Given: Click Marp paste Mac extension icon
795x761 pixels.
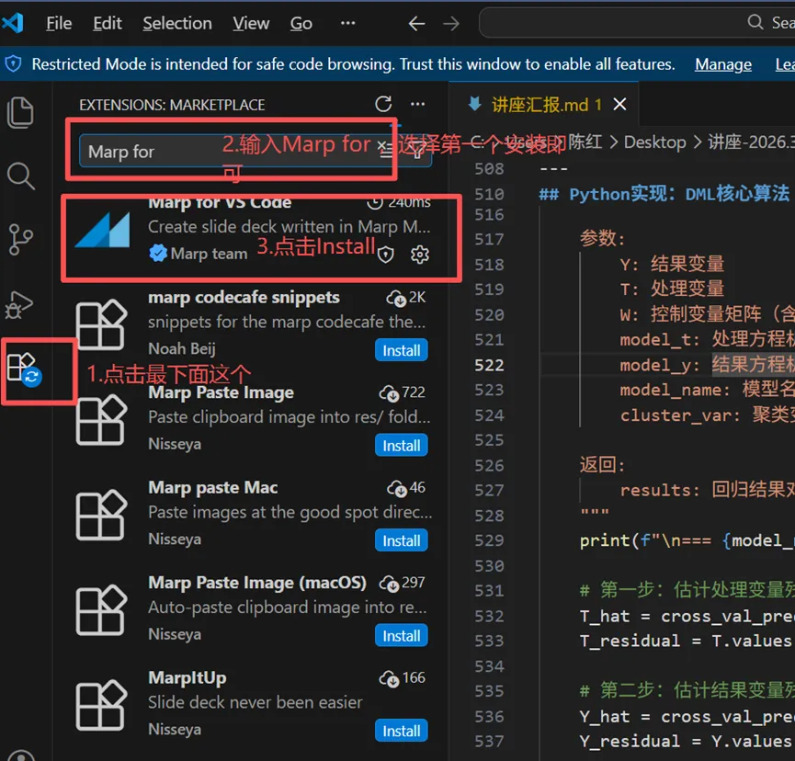Looking at the screenshot, I should coord(100,515).
